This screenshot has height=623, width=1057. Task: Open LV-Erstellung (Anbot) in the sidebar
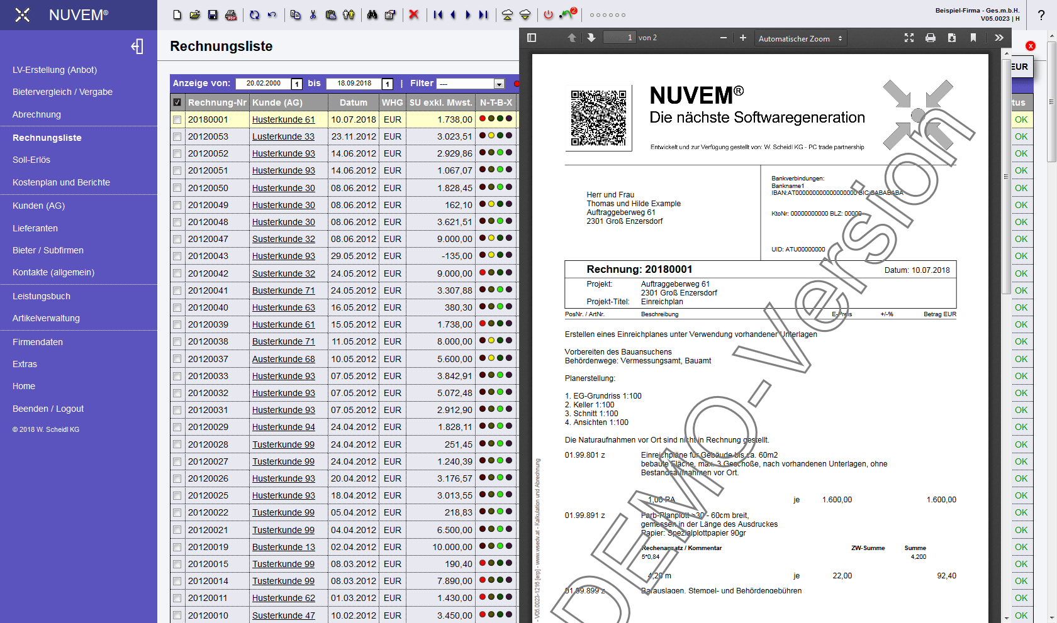point(55,70)
